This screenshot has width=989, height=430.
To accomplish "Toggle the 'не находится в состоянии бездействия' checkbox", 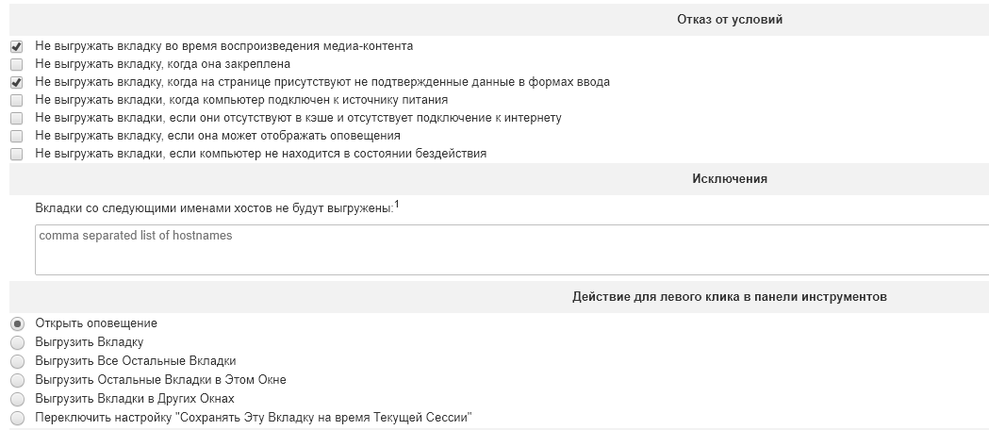I will pyautogui.click(x=16, y=154).
